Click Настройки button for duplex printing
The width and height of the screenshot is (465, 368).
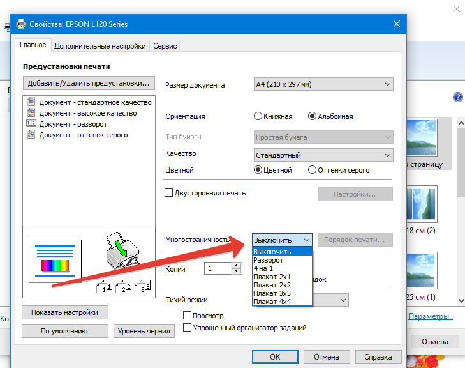point(355,194)
